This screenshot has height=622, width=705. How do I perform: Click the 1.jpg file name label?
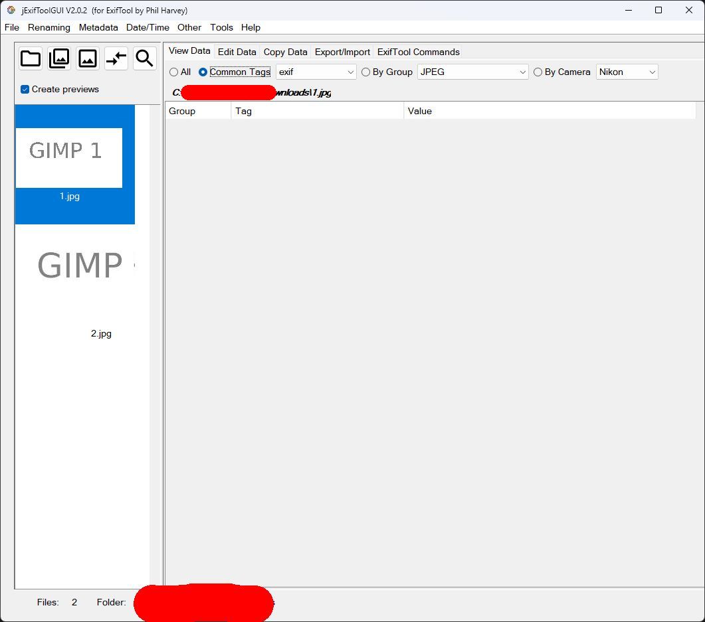pos(70,196)
